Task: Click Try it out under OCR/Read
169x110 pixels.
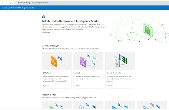Action: [46, 86]
